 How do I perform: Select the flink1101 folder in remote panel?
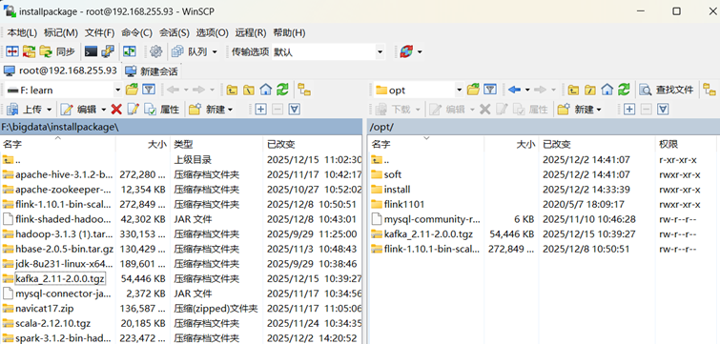tap(404, 204)
